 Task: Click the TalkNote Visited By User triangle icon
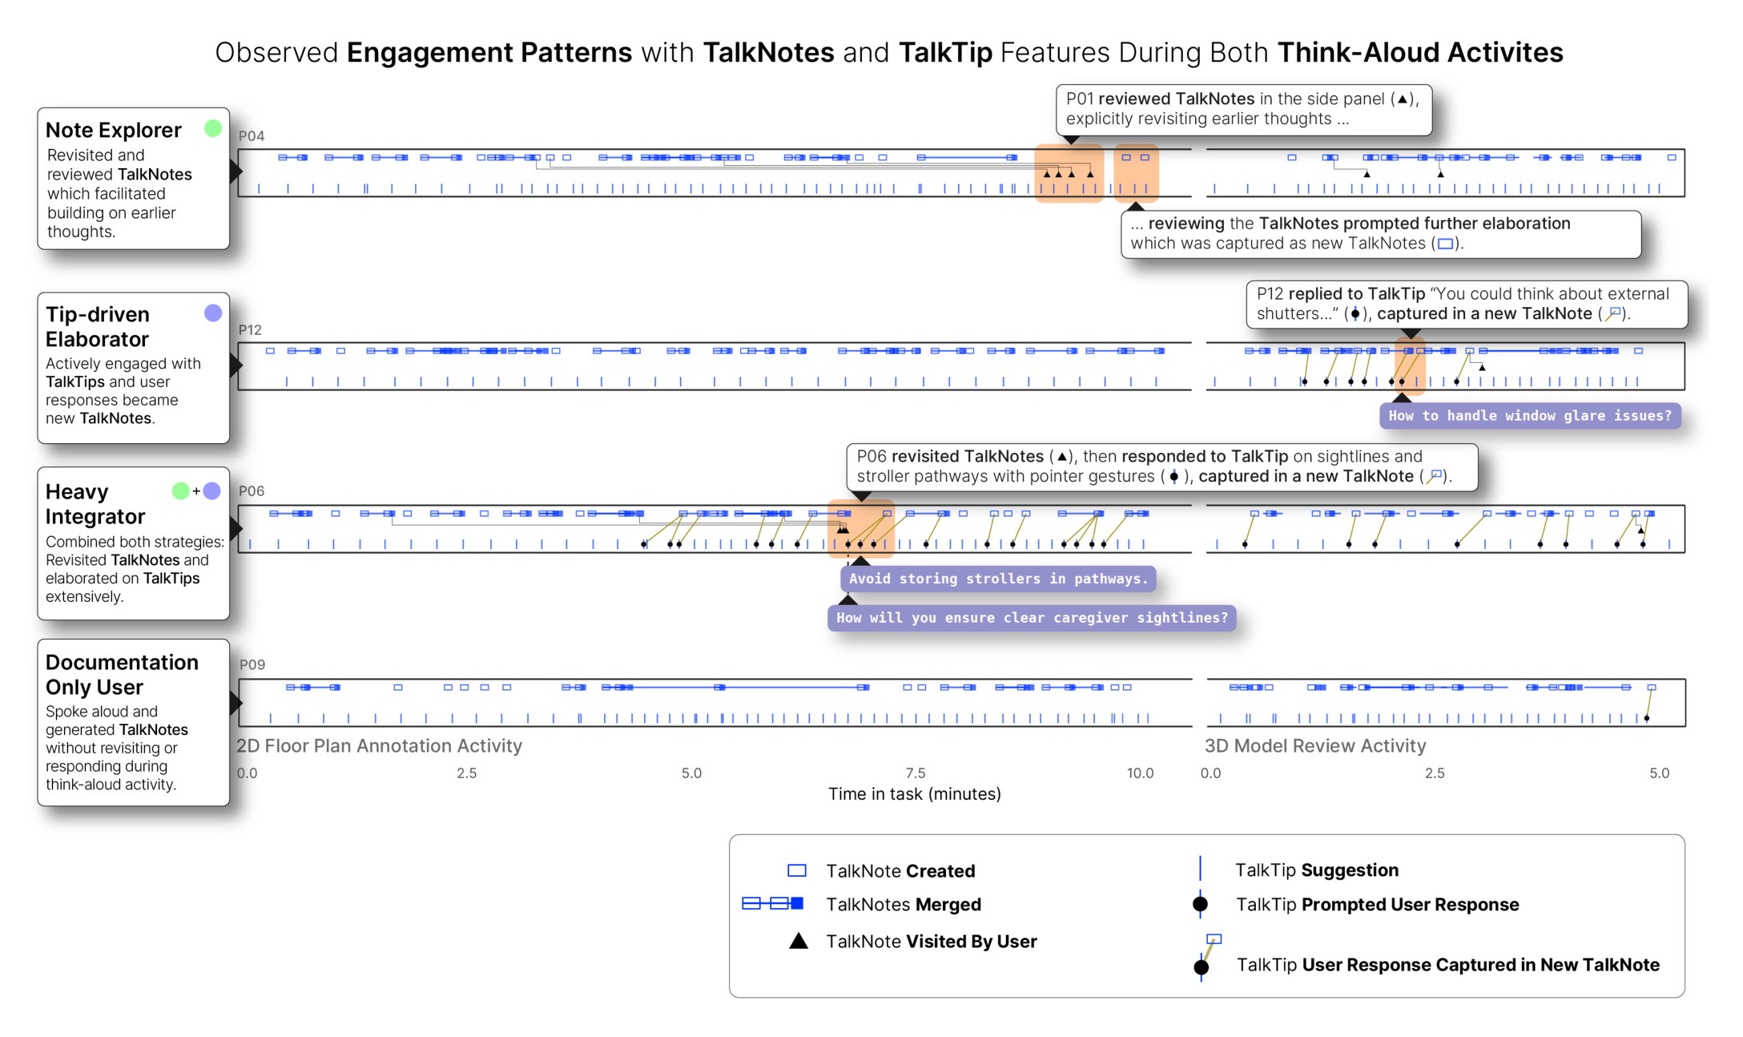point(799,941)
